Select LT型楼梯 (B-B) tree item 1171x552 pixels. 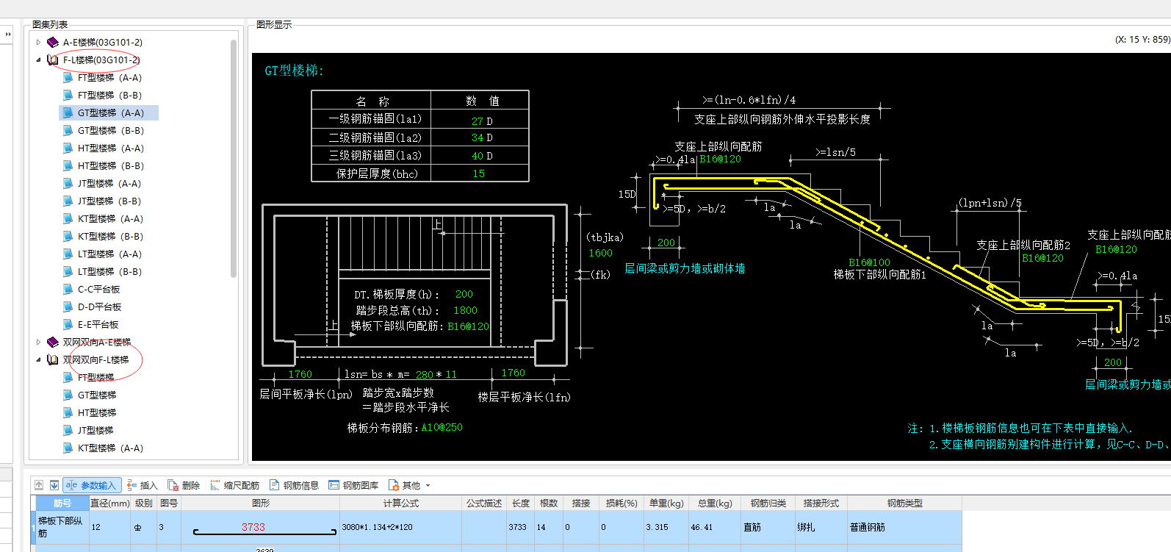click(x=109, y=272)
